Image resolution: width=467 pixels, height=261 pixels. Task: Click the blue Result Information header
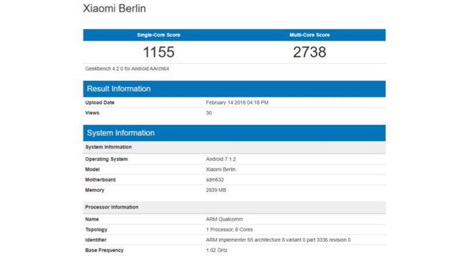[x=119, y=89]
